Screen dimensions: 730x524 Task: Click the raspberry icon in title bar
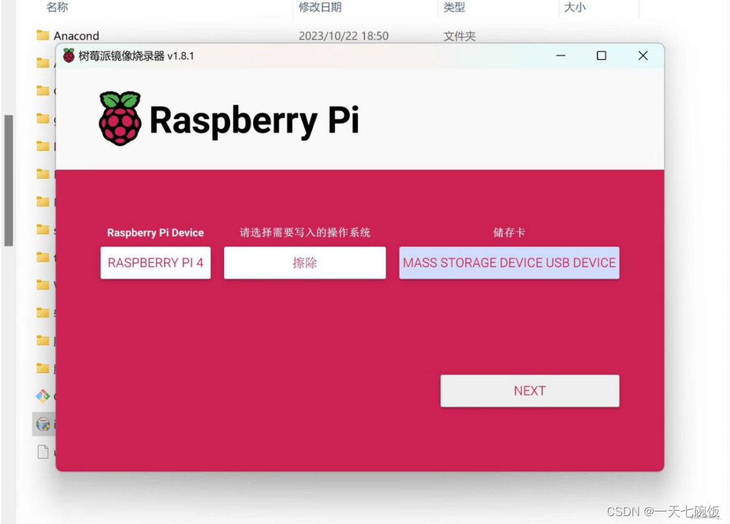pyautogui.click(x=69, y=56)
